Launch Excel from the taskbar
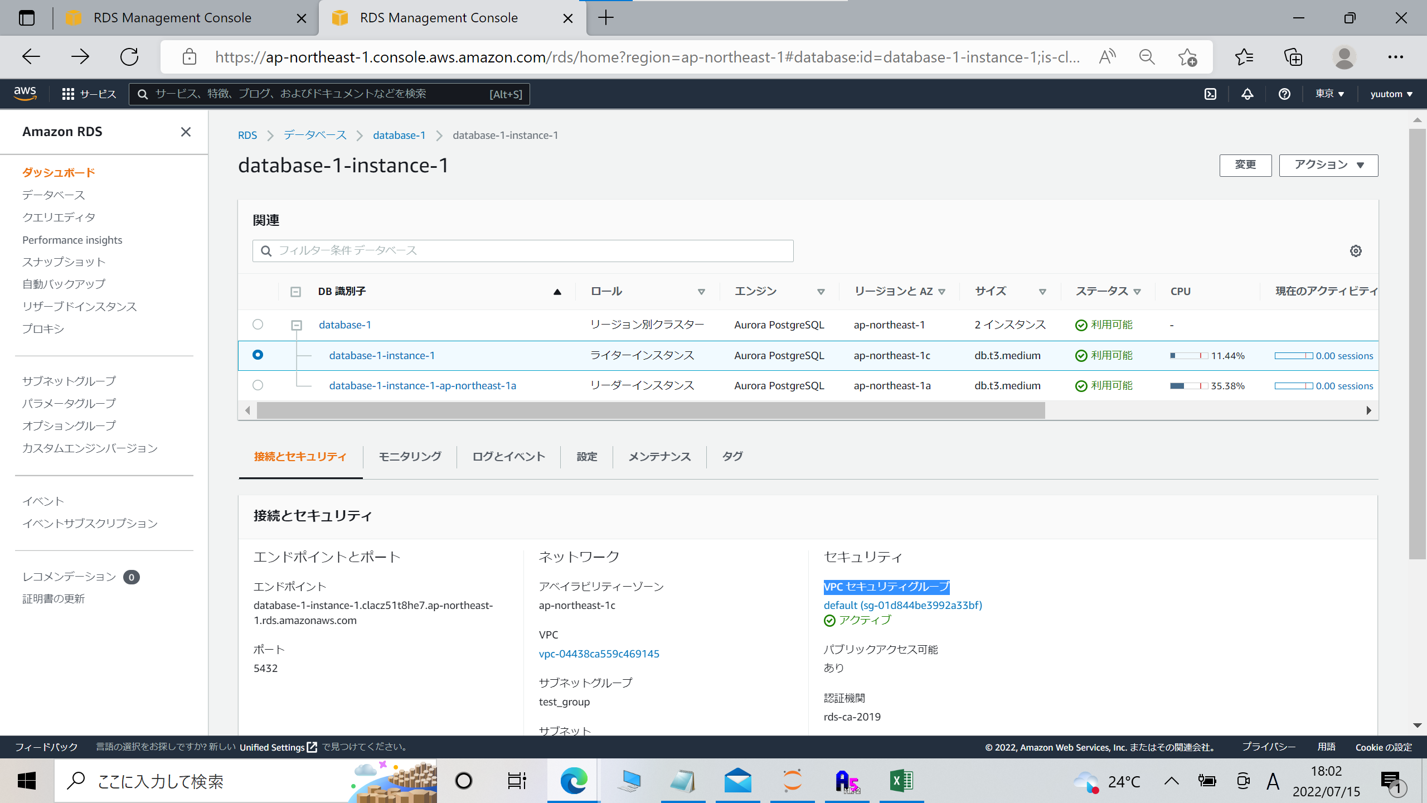Image resolution: width=1427 pixels, height=803 pixels. click(x=901, y=781)
